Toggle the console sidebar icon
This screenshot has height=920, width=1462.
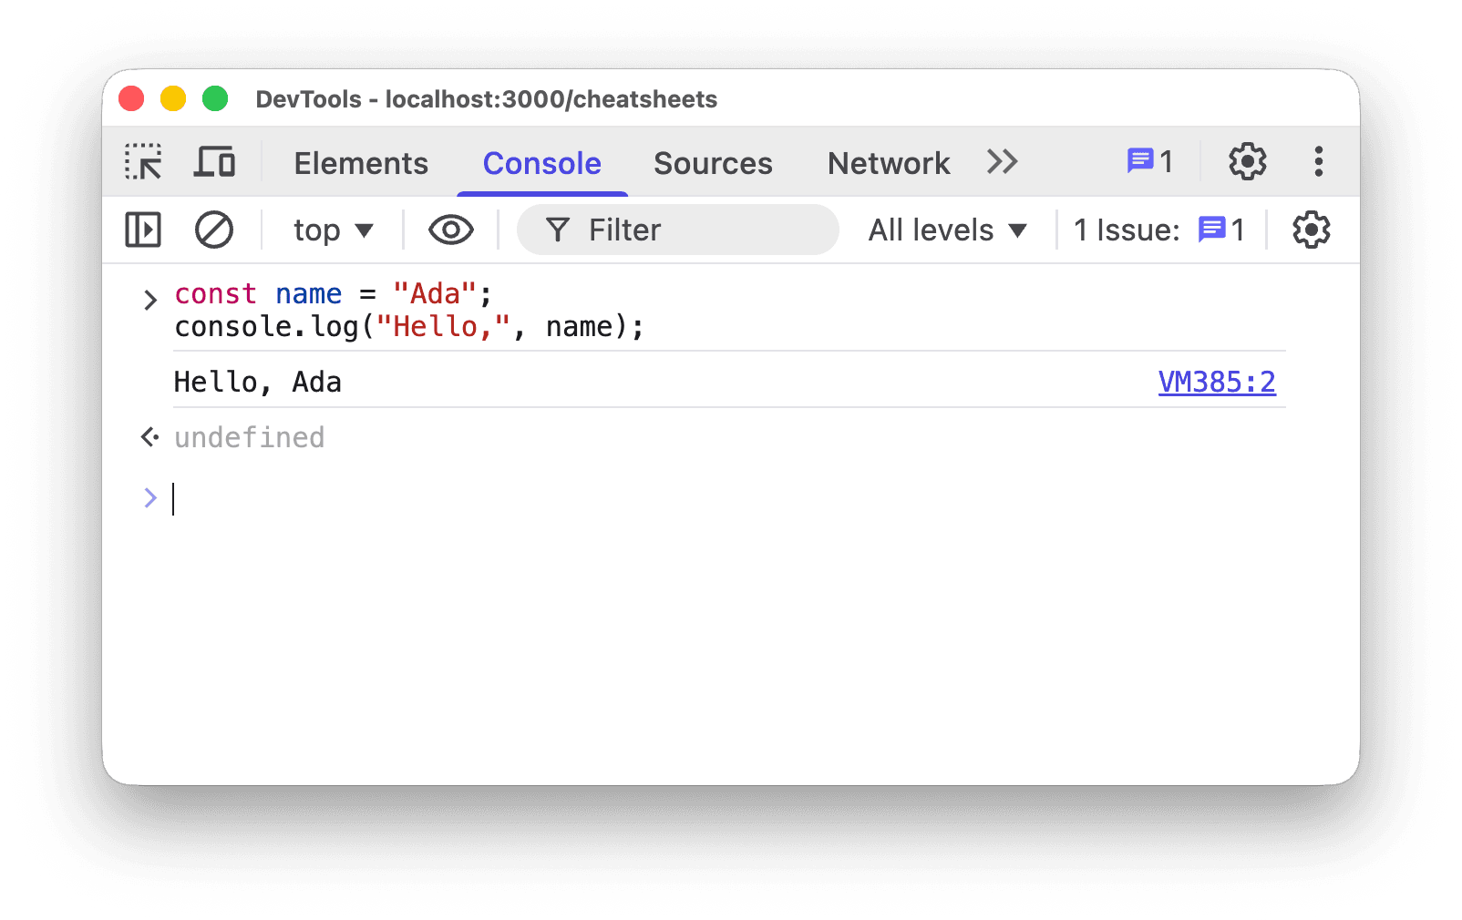pyautogui.click(x=143, y=230)
